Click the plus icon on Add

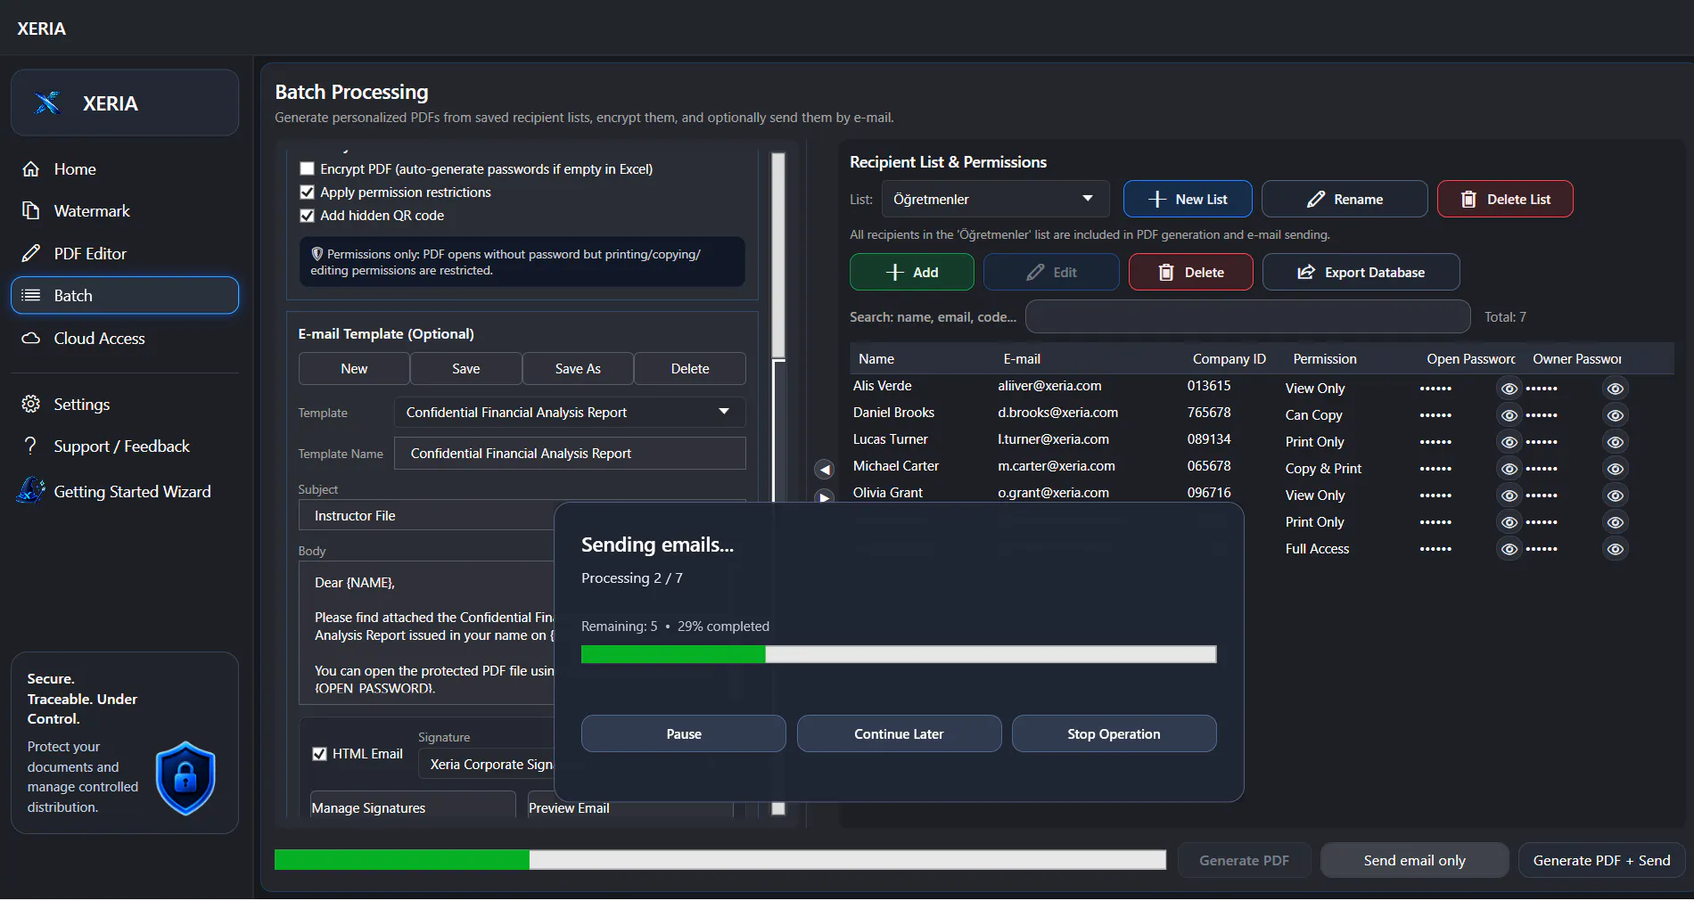(x=895, y=273)
